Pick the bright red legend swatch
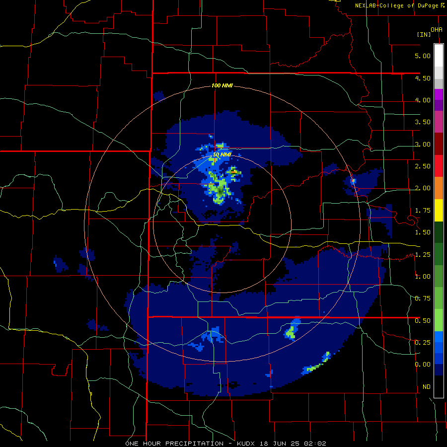Viewport: 447px width, 447px height. 439,166
